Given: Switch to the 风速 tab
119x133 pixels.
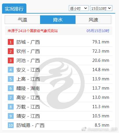Looking at the screenshot, I should pyautogui.click(x=93, y=20).
